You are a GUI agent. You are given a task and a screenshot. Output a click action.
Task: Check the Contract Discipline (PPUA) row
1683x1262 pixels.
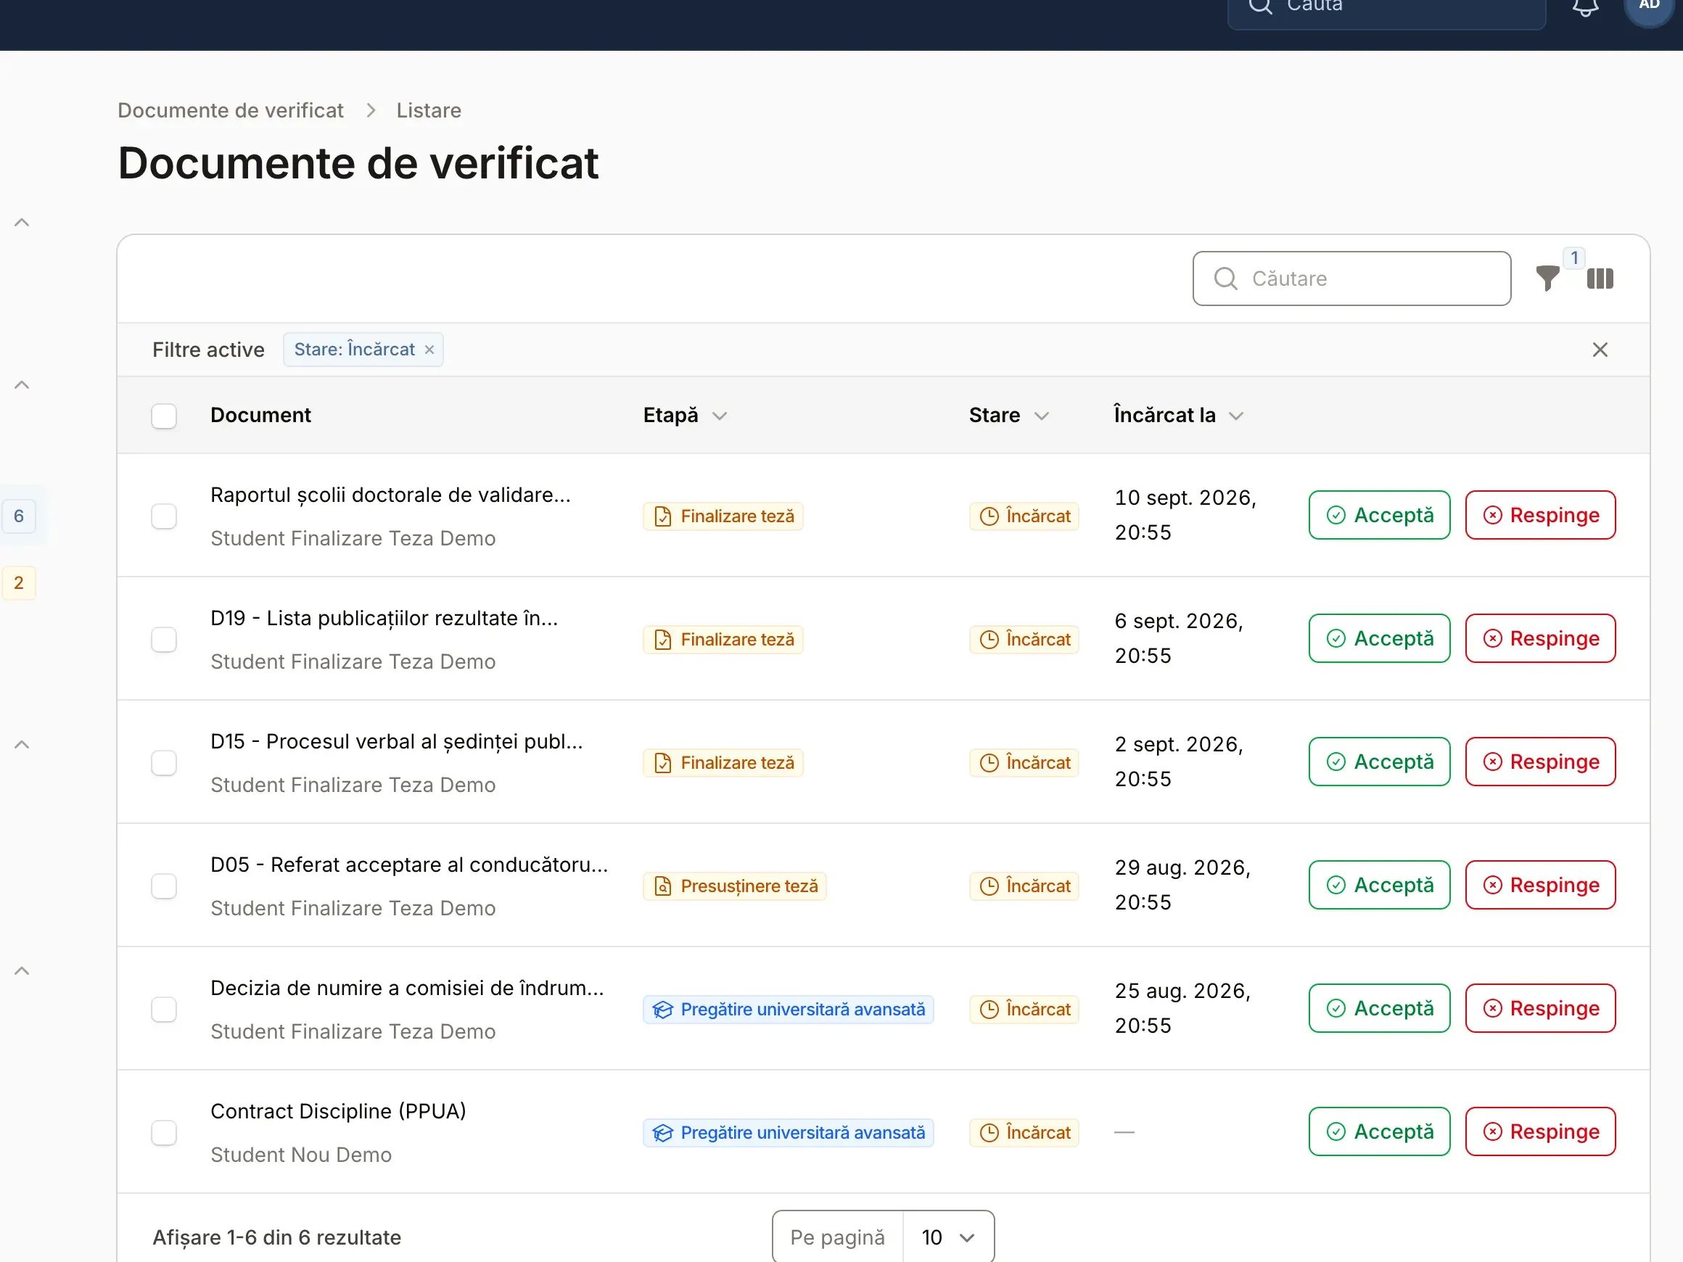163,1132
